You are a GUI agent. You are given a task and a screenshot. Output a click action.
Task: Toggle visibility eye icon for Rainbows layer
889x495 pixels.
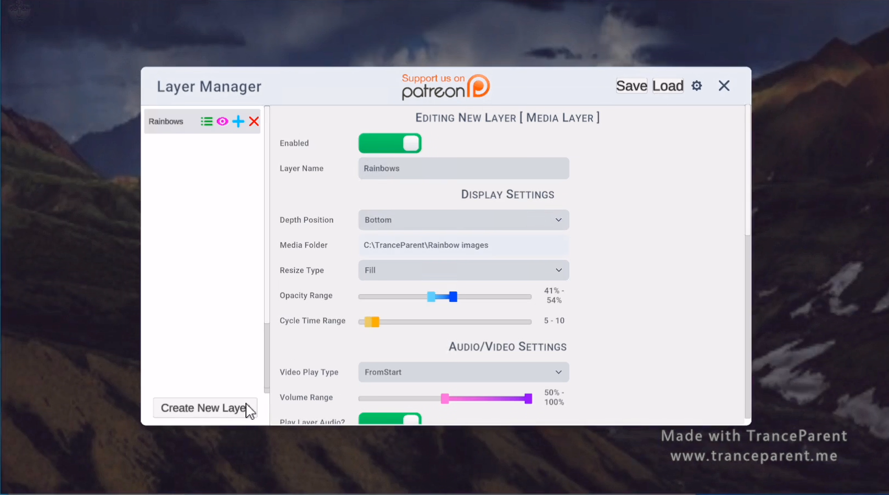click(222, 121)
